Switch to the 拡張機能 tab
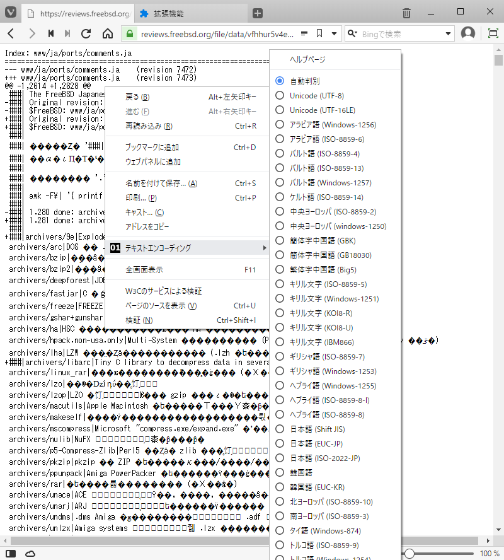 coord(191,14)
